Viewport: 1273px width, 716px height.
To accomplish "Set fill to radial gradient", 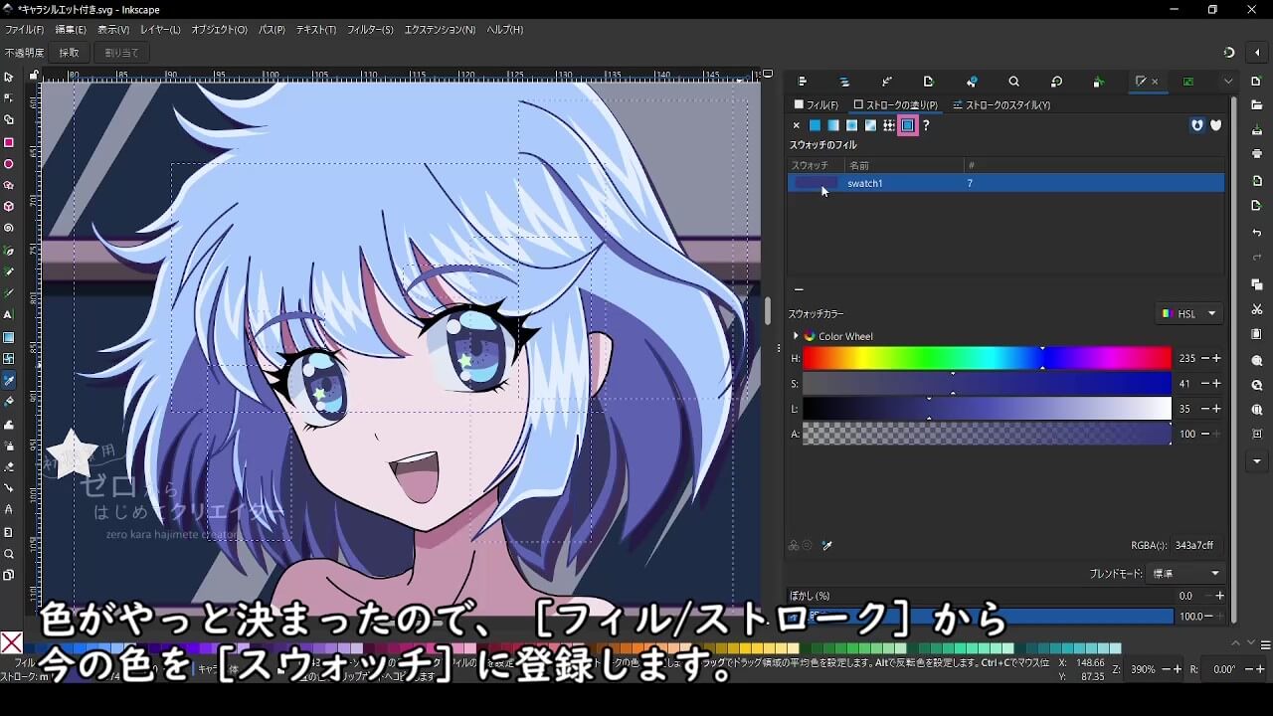I will tap(851, 125).
